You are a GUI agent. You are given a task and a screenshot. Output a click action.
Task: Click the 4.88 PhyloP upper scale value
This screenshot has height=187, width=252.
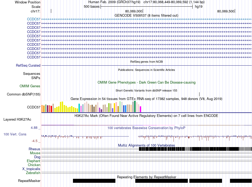tap(34, 128)
